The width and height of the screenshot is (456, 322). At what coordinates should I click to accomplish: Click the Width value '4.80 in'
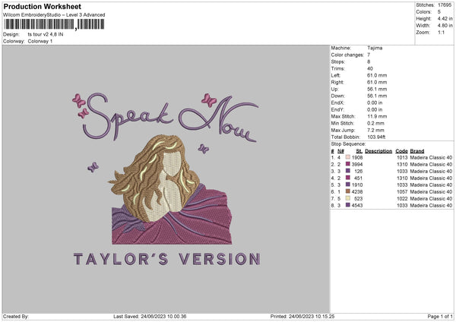[445, 26]
